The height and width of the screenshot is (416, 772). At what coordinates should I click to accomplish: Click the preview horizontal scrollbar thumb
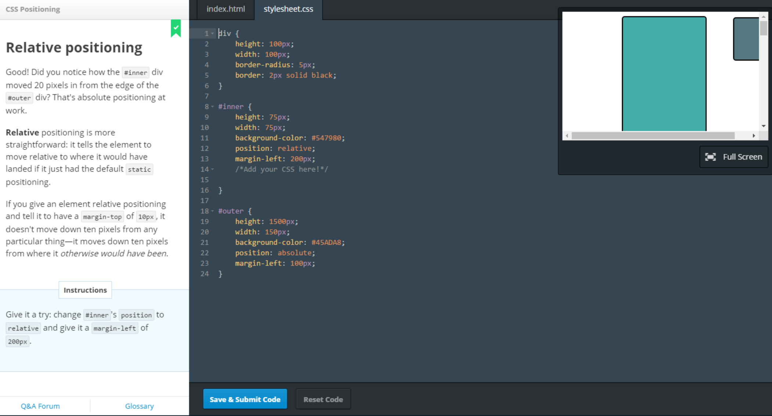coord(653,136)
